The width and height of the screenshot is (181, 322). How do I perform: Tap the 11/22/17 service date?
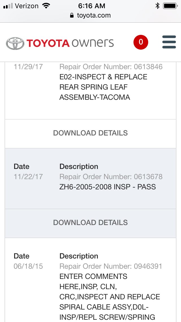[28, 177]
